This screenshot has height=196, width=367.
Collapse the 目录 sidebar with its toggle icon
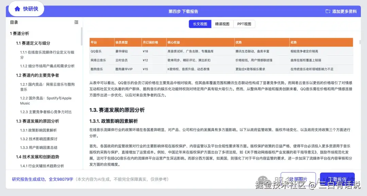click(76, 22)
